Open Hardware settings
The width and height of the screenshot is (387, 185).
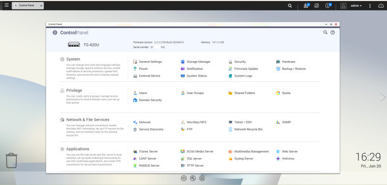point(285,62)
